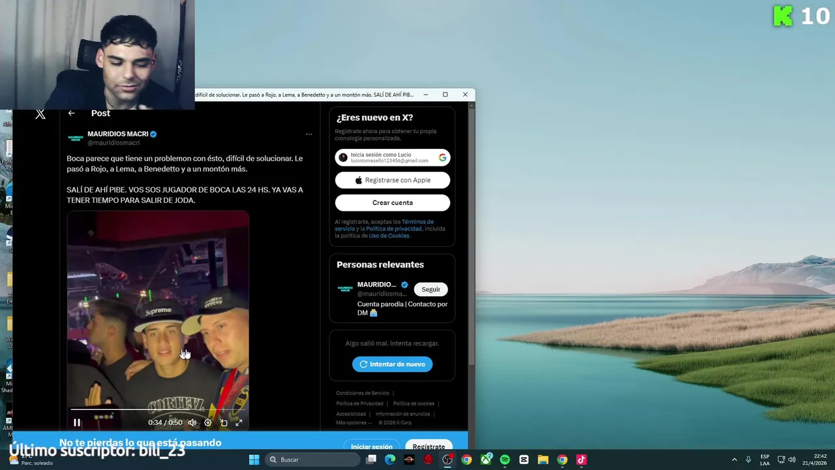Screen dimensions: 835x470
Task: Follow MAURIDIOS with the Seguir button
Action: (431, 289)
